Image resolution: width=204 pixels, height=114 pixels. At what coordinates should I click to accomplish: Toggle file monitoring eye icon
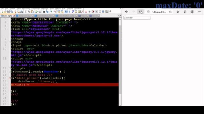tap(90, 12)
